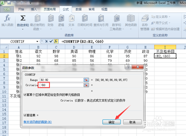Click the OK (确定) button

pyautogui.click(x=112, y=122)
